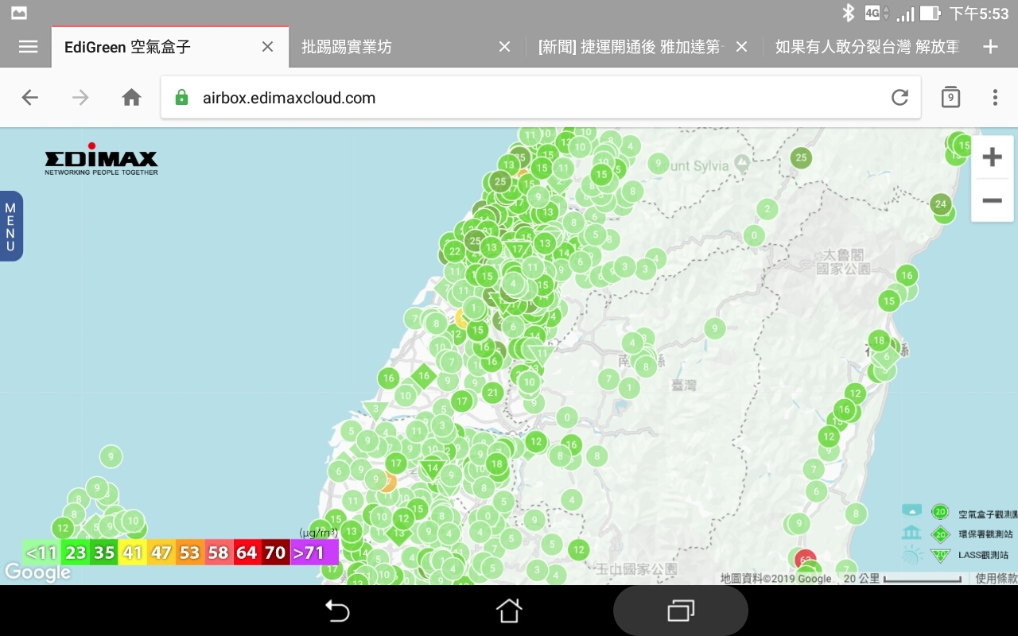Tap the picture notification icon in status bar

click(x=18, y=13)
